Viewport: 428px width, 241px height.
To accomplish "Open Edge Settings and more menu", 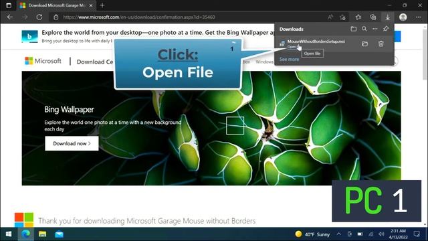I will (418, 17).
